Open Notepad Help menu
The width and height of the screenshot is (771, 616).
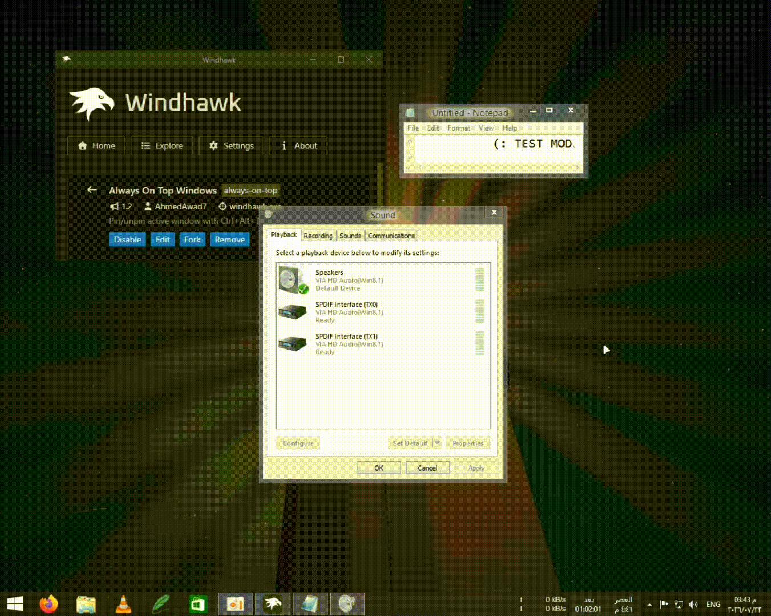pos(510,128)
